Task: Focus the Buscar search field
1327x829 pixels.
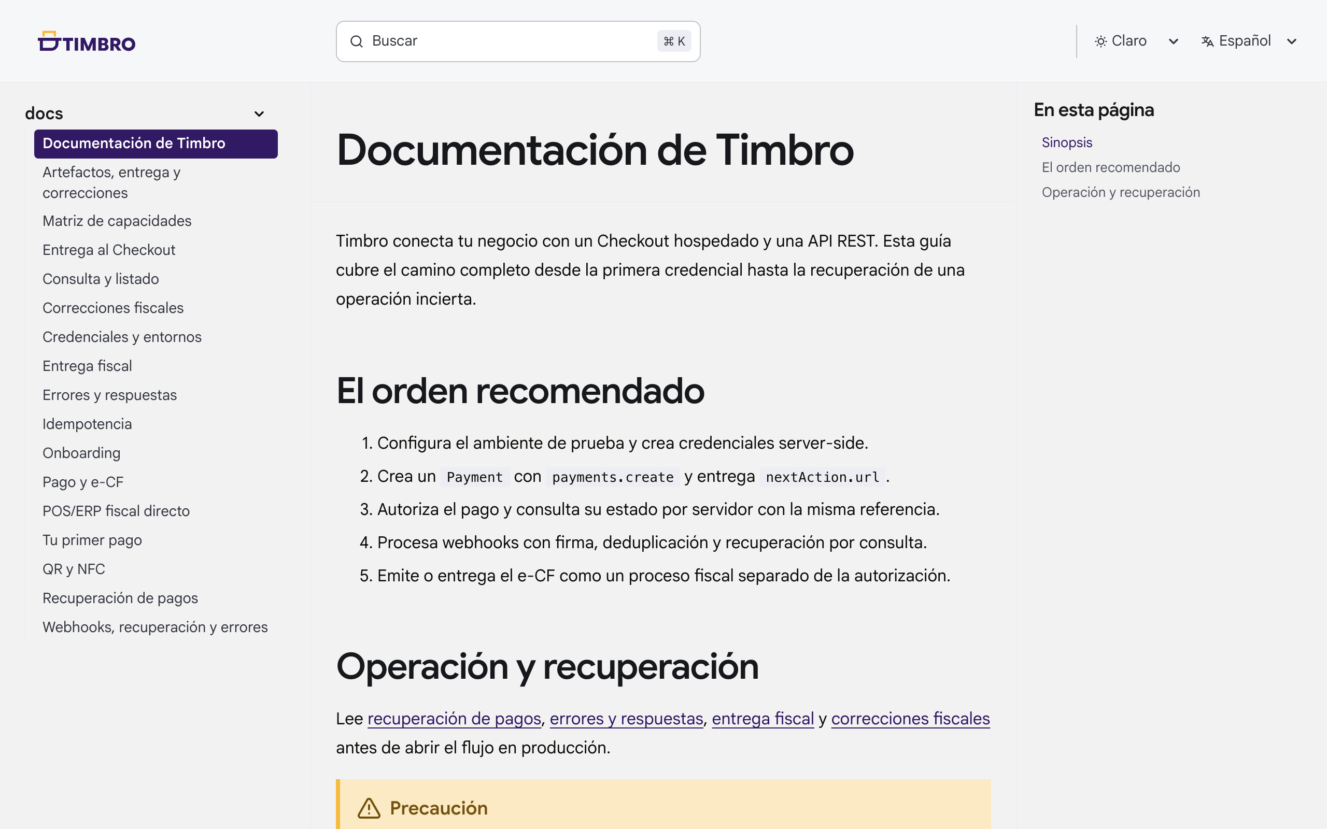Action: 518,41
